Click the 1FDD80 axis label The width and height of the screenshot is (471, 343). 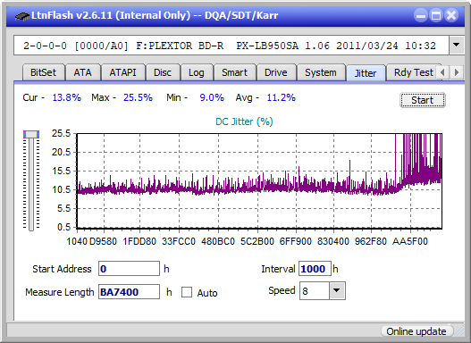(139, 241)
